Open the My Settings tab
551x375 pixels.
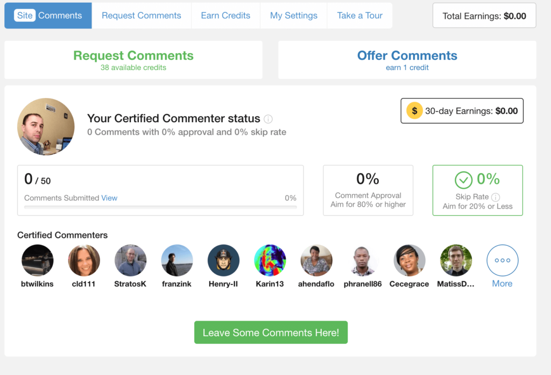[x=294, y=16]
